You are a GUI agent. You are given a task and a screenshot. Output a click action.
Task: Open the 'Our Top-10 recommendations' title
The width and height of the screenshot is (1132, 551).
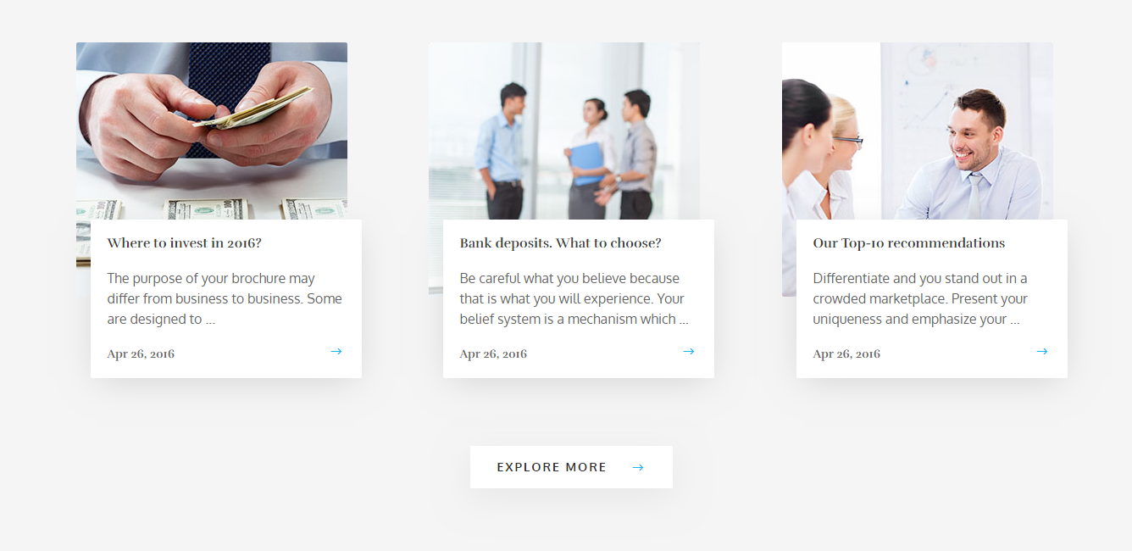point(909,243)
